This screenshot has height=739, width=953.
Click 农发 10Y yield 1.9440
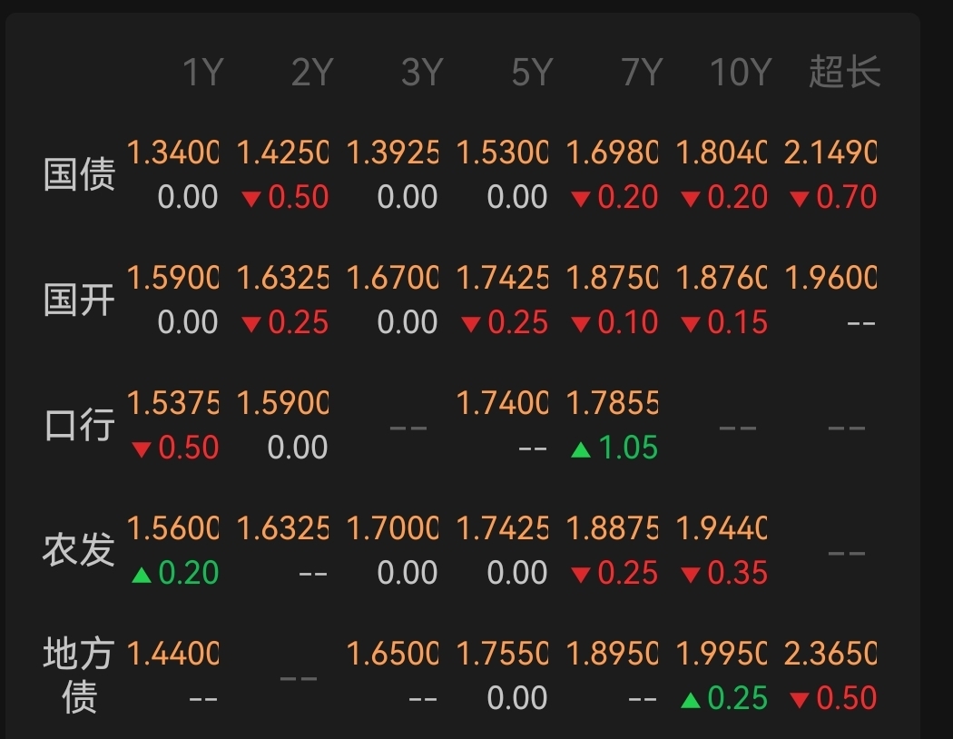(x=722, y=528)
